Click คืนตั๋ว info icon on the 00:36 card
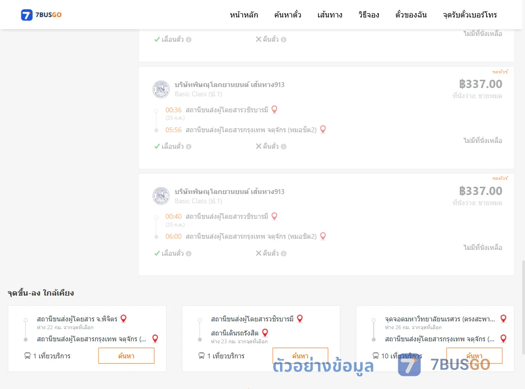The image size is (525, 389). [x=283, y=146]
